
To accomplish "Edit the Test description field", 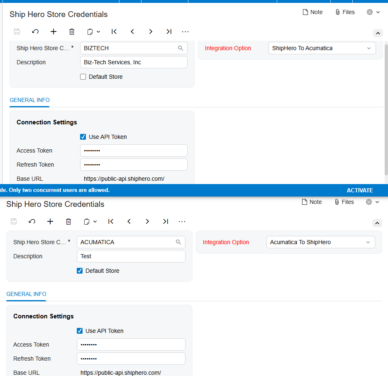I will coord(131,256).
